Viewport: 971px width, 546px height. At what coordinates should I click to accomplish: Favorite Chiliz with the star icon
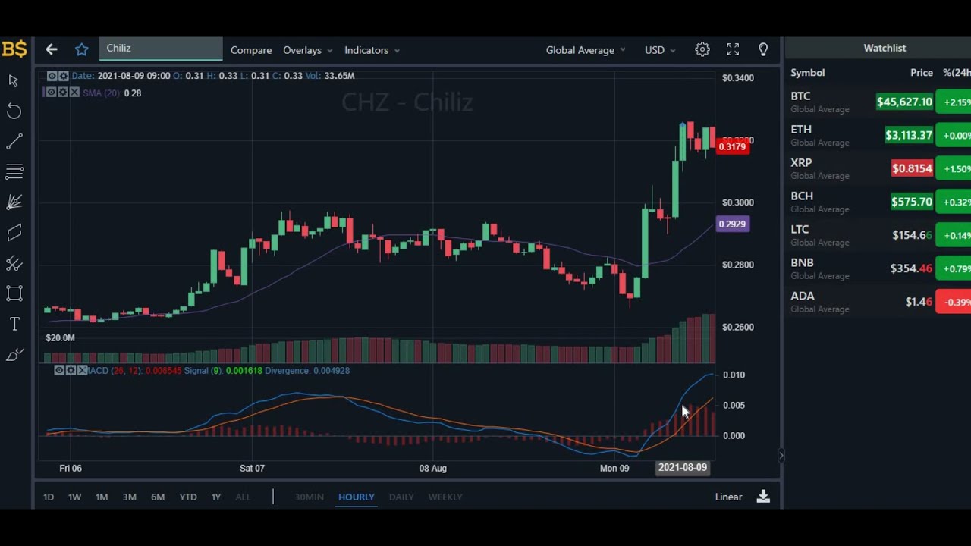coord(82,49)
